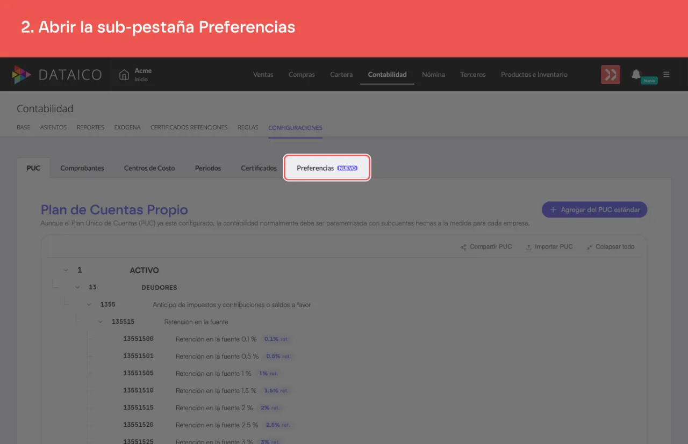Open Terceros in the top navigation
Image resolution: width=688 pixels, height=444 pixels.
tap(473, 75)
